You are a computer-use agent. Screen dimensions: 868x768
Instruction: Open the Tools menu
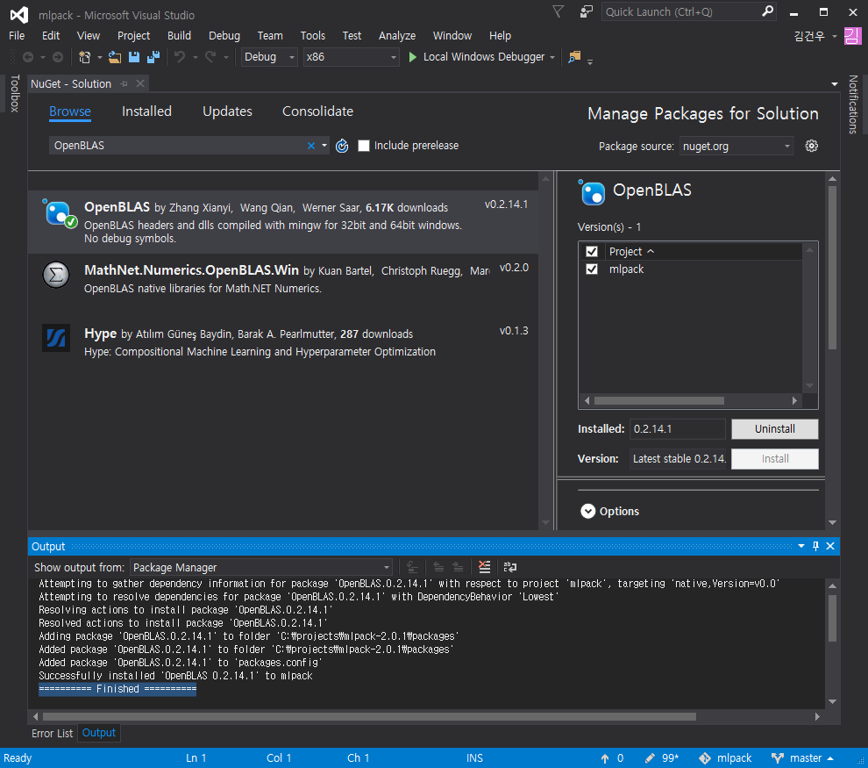pyautogui.click(x=312, y=36)
